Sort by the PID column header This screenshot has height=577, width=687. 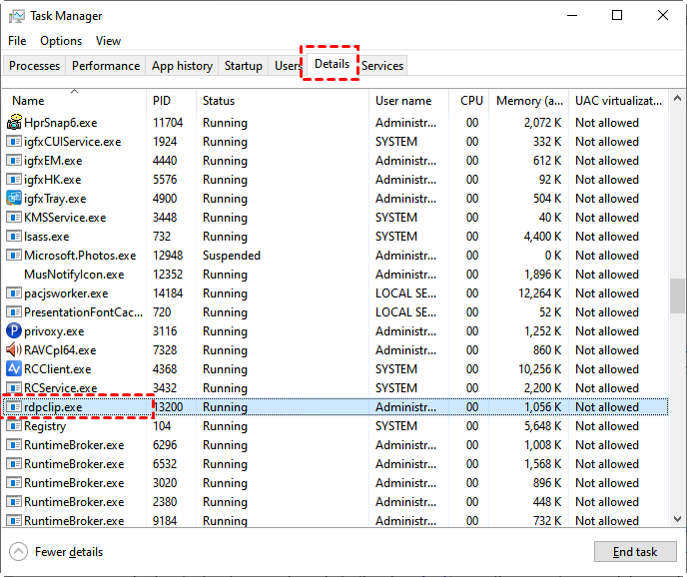coord(171,101)
